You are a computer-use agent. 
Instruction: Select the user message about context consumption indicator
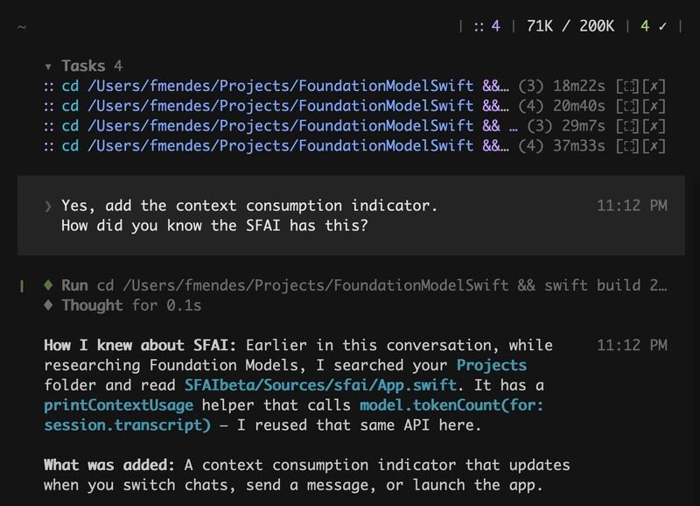click(x=351, y=215)
